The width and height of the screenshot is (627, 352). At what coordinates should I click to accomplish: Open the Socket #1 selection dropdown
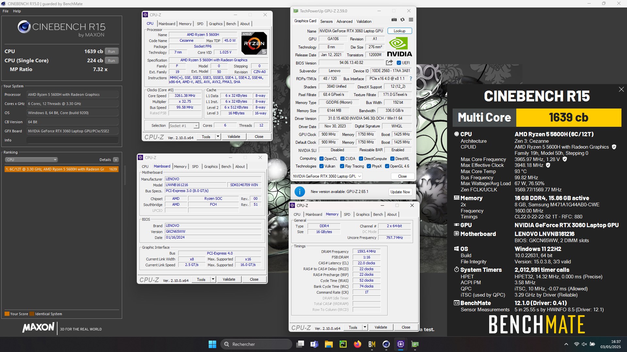[x=184, y=126]
